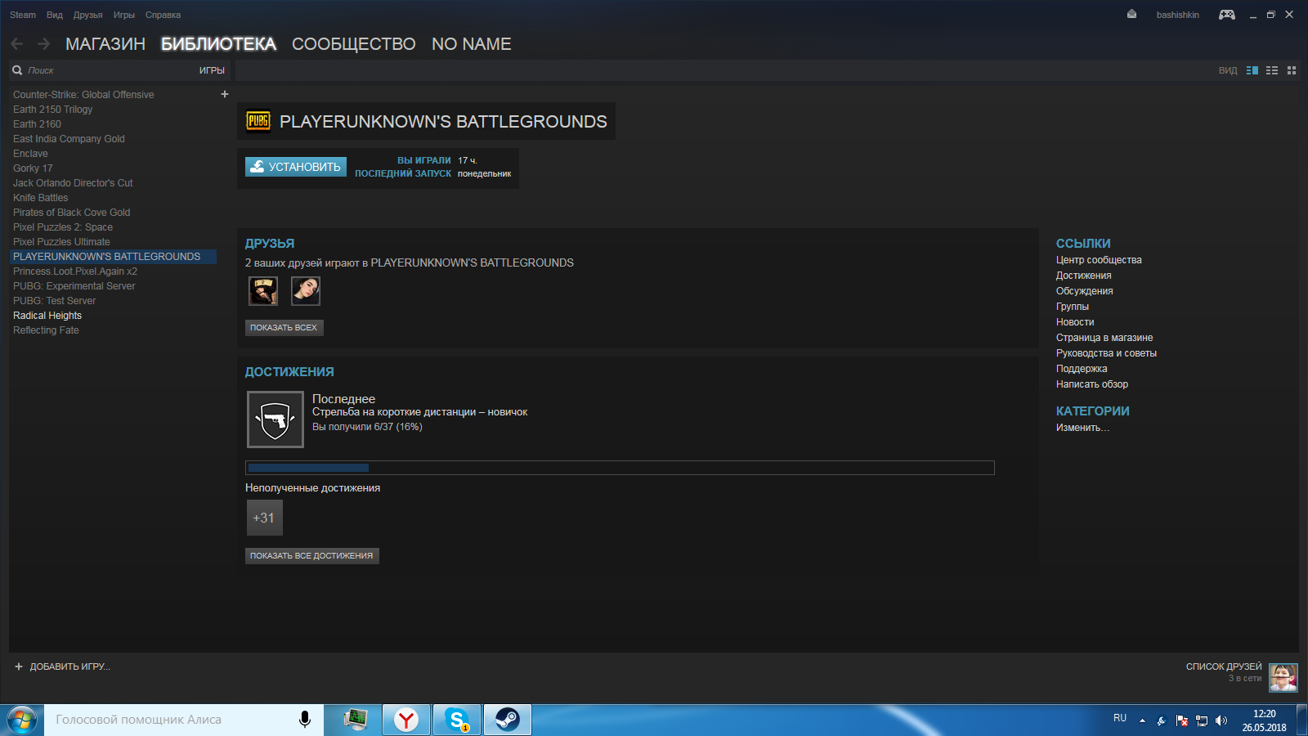The height and width of the screenshot is (736, 1308).
Task: Open Обсуждения link
Action: pyautogui.click(x=1084, y=291)
